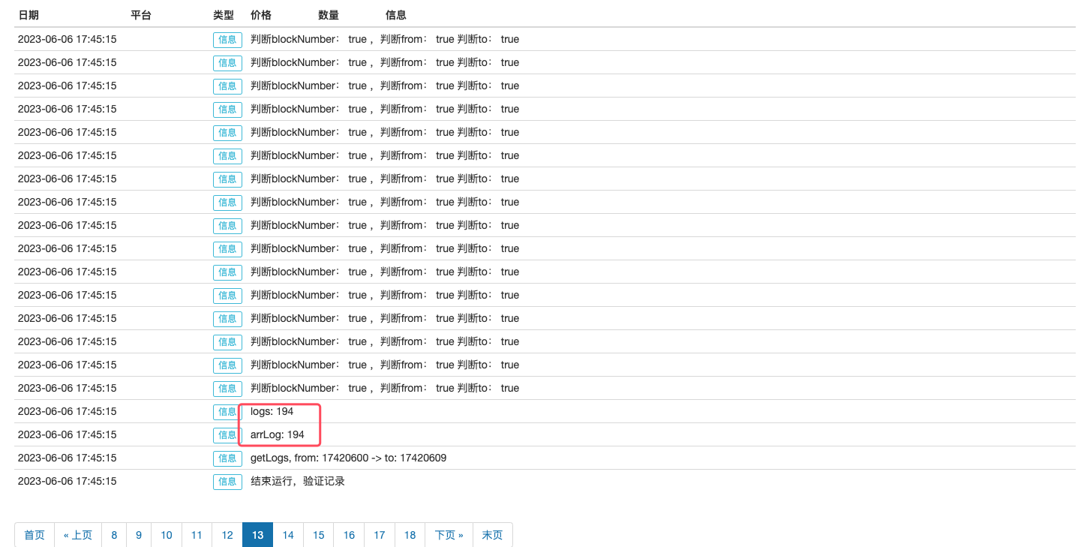Go to page 8
This screenshot has height=547, width=1090.
click(x=114, y=535)
